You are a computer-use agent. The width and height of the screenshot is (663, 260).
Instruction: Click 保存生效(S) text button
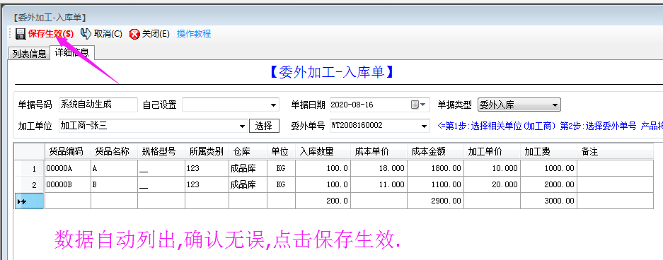tap(51, 34)
